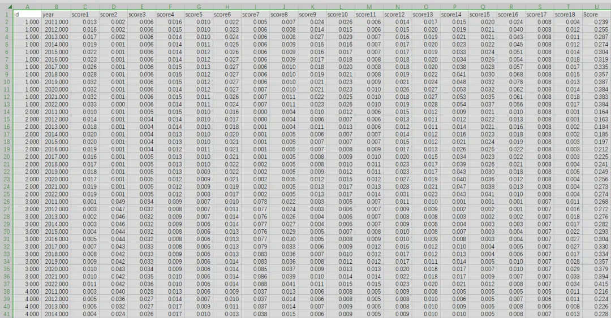Viewport: 611px width, 318px height.
Task: Select score16 value 0.078 in row 10
Action: [x=511, y=82]
